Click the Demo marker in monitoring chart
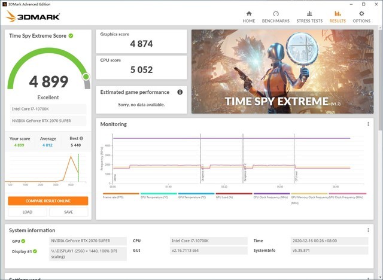The width and height of the screenshot is (383, 280). pos(115,178)
